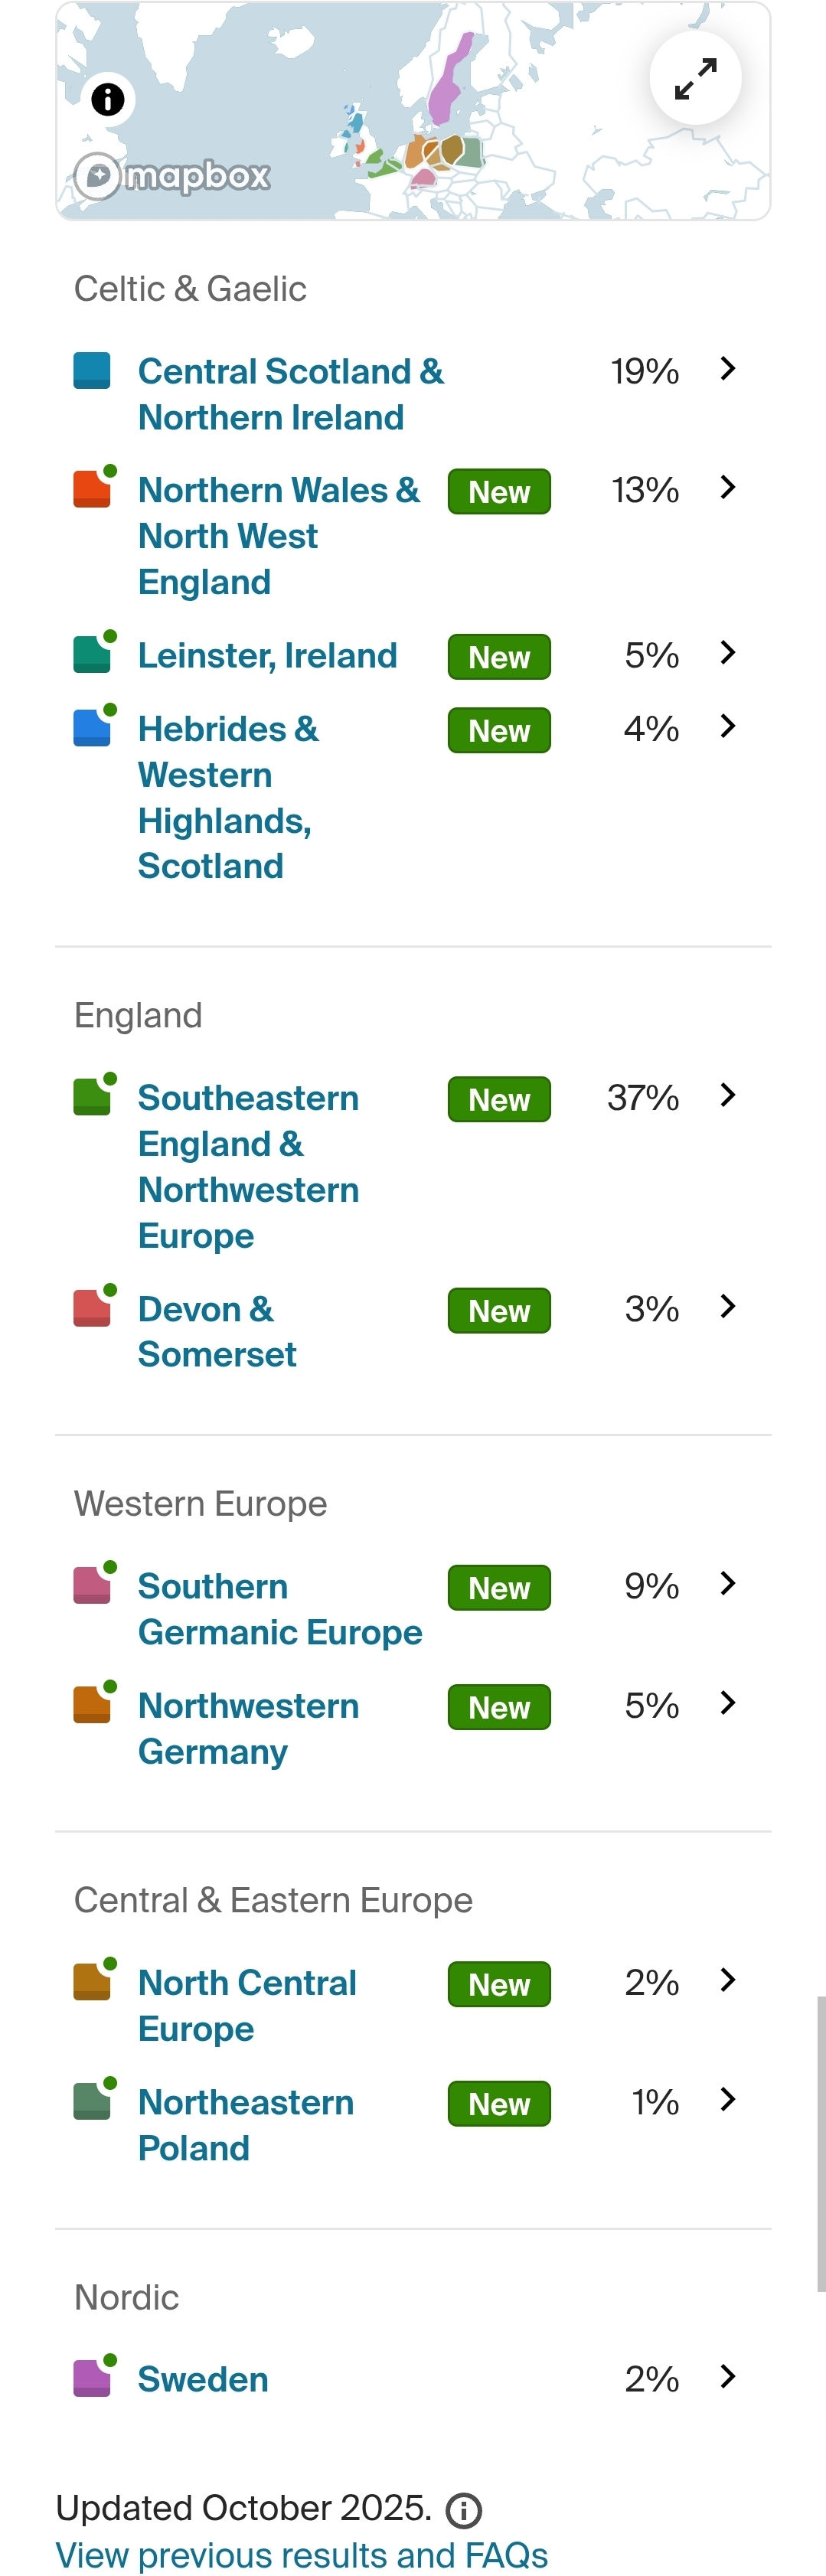Click Central Scotland blue color swatch
Screen dimensions: 826x2576
point(92,370)
